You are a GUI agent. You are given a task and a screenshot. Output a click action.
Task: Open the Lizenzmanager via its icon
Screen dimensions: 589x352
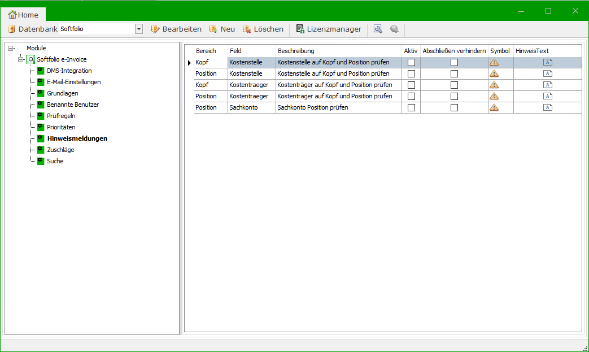point(299,29)
